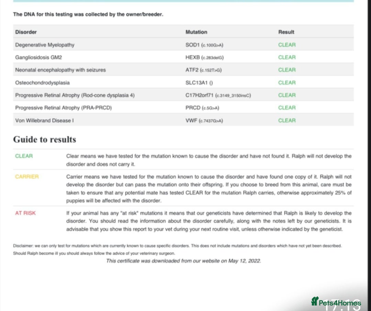This screenshot has height=311, width=371.
Task: Click the PRCD mutation cell
Action: coord(202,107)
